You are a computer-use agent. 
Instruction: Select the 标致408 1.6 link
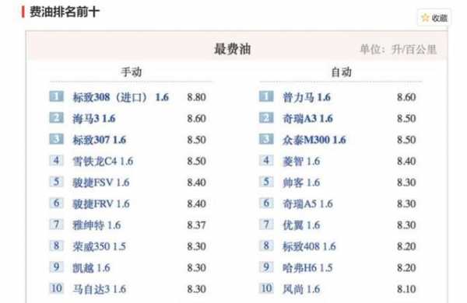310,246
